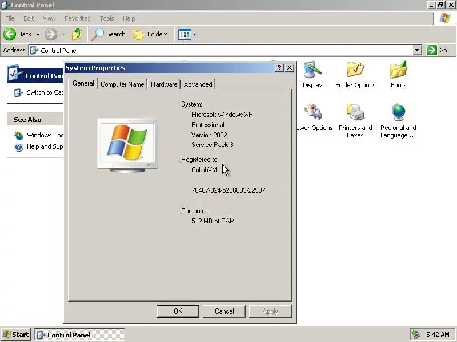Select the General tab

click(83, 83)
